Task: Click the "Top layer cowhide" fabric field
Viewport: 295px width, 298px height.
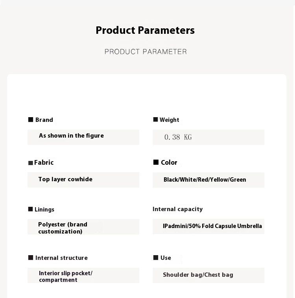Action: pyautogui.click(x=83, y=180)
